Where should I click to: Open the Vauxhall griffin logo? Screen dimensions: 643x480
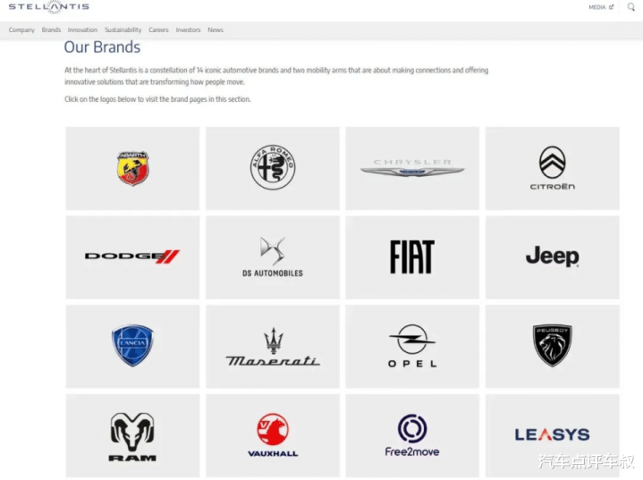(x=273, y=435)
